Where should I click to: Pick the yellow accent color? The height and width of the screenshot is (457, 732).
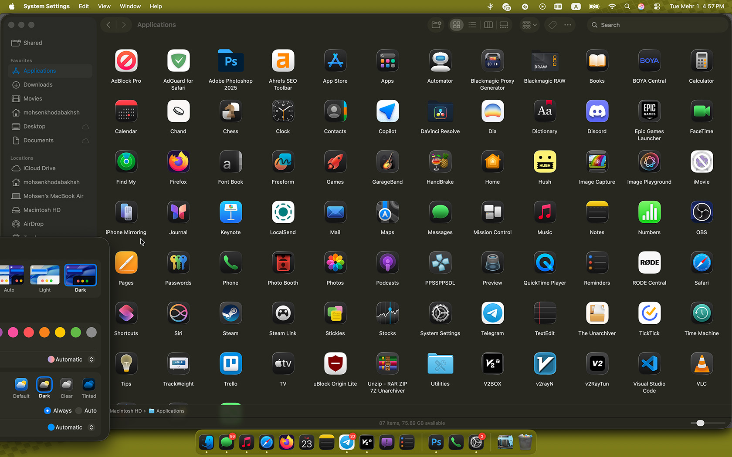pos(60,333)
